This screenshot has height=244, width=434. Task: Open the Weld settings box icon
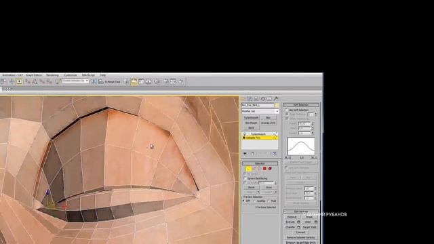point(316,222)
